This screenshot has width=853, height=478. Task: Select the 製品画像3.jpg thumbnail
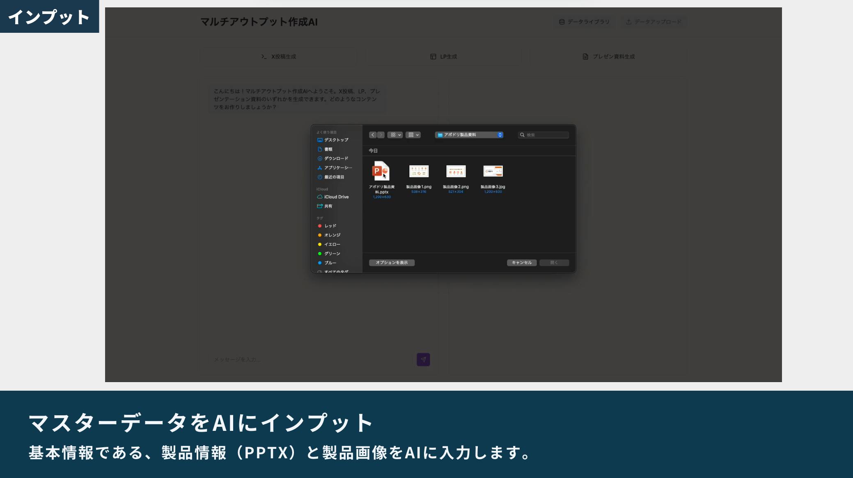pyautogui.click(x=493, y=171)
